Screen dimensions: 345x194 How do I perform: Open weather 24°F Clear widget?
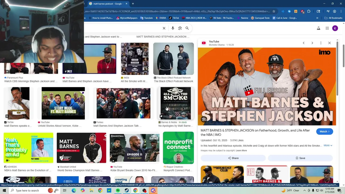click(290, 190)
